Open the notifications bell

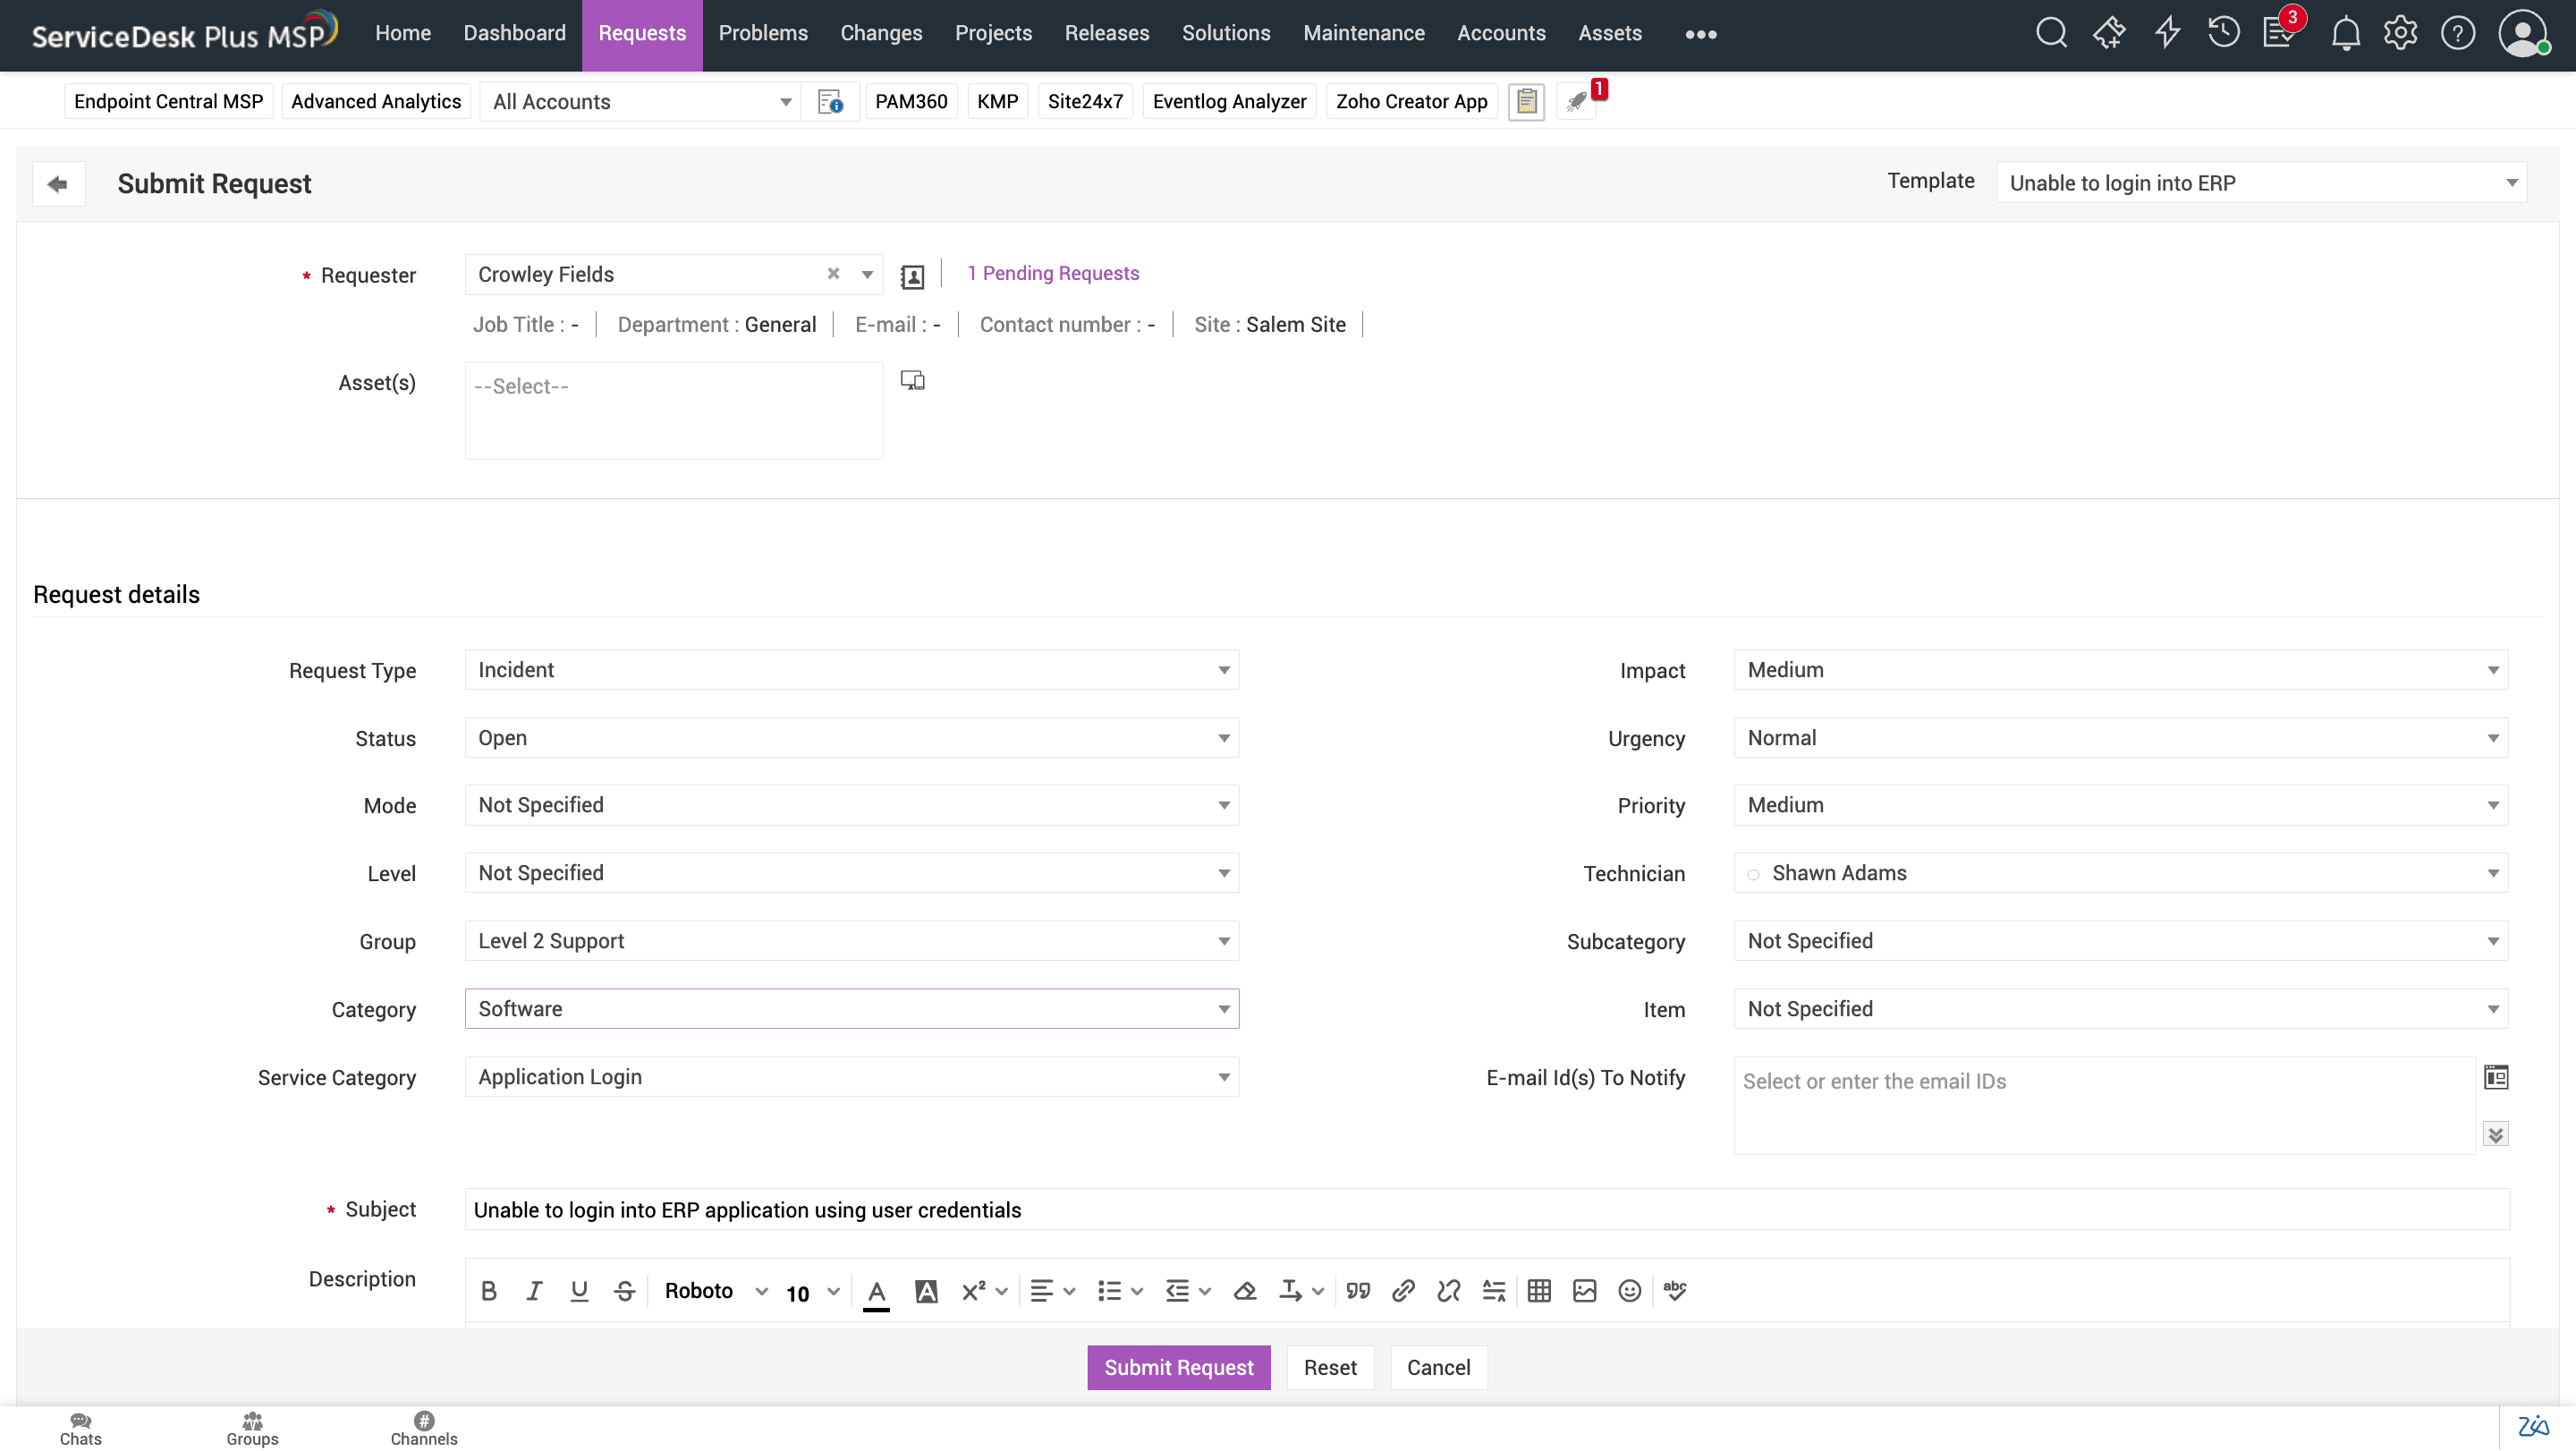click(2345, 33)
